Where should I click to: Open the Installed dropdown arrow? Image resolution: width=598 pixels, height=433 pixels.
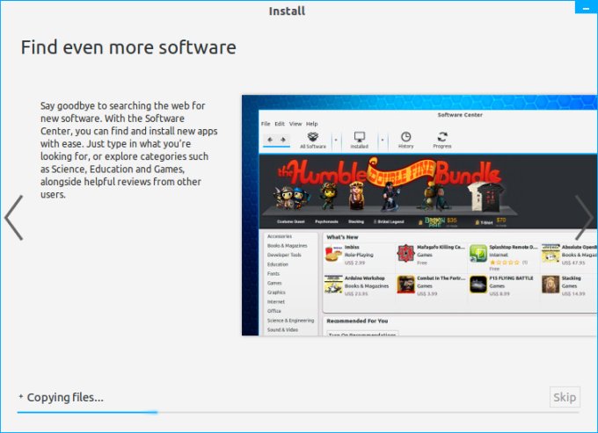point(382,140)
